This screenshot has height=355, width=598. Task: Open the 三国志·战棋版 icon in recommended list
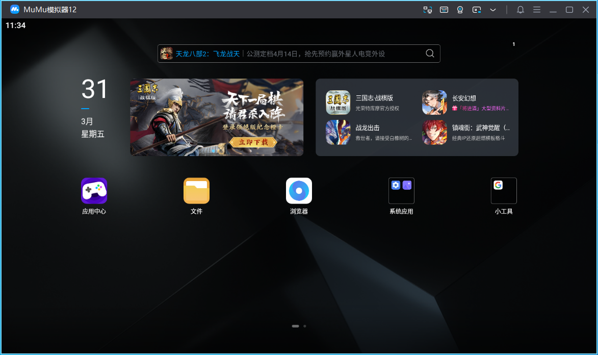338,103
